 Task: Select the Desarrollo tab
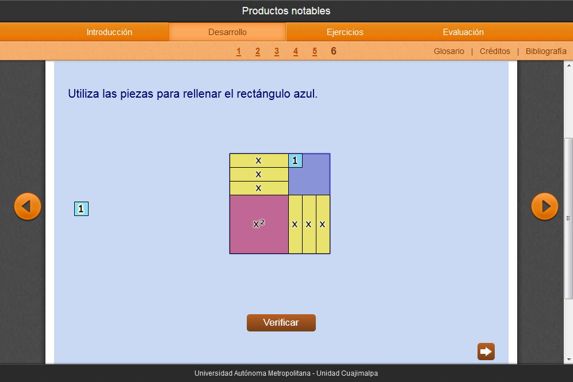[x=227, y=32]
